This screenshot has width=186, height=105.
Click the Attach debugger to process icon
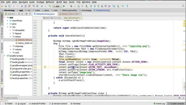point(78,6)
